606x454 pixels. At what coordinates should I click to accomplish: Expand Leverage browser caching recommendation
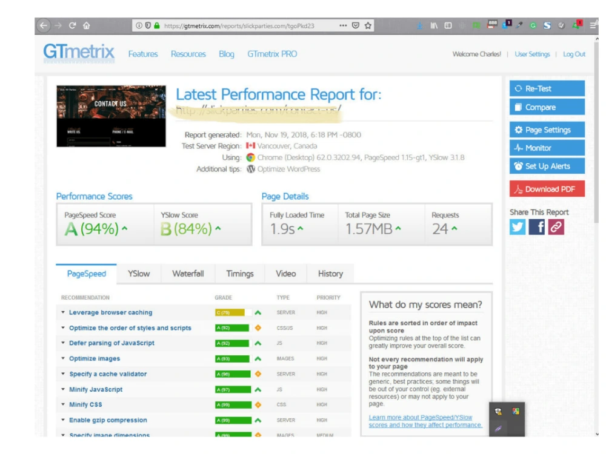coord(110,312)
